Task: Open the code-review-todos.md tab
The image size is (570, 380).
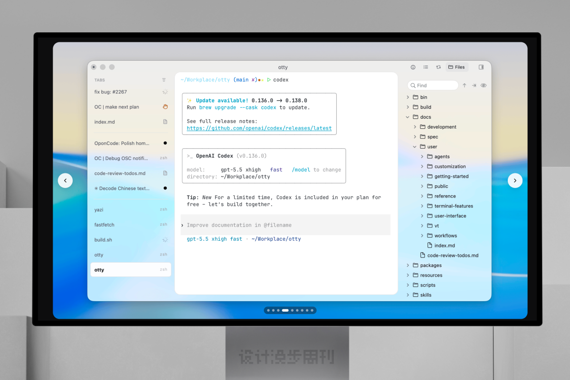Action: 131,173
